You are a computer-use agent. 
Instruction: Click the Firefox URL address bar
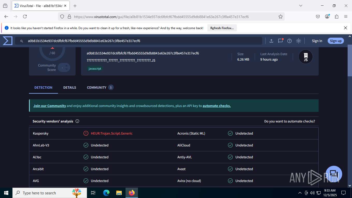[x=171, y=16]
